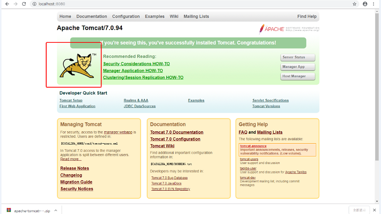Click the browser back arrow
The height and width of the screenshot is (214, 381).
point(6,4)
